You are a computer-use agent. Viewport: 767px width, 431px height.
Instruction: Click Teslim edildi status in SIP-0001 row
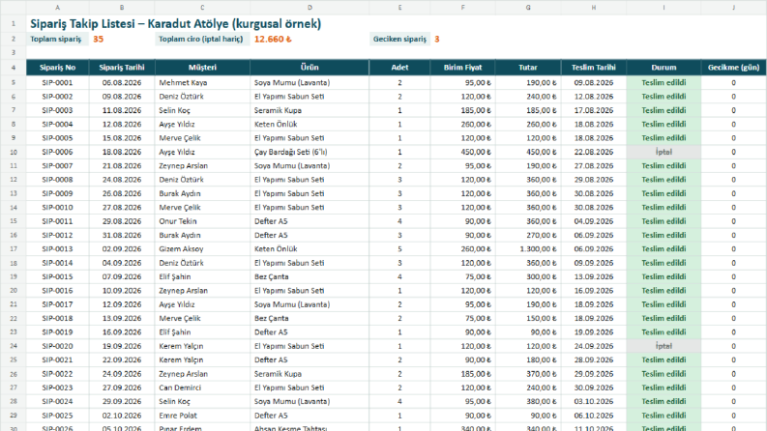[x=664, y=82]
